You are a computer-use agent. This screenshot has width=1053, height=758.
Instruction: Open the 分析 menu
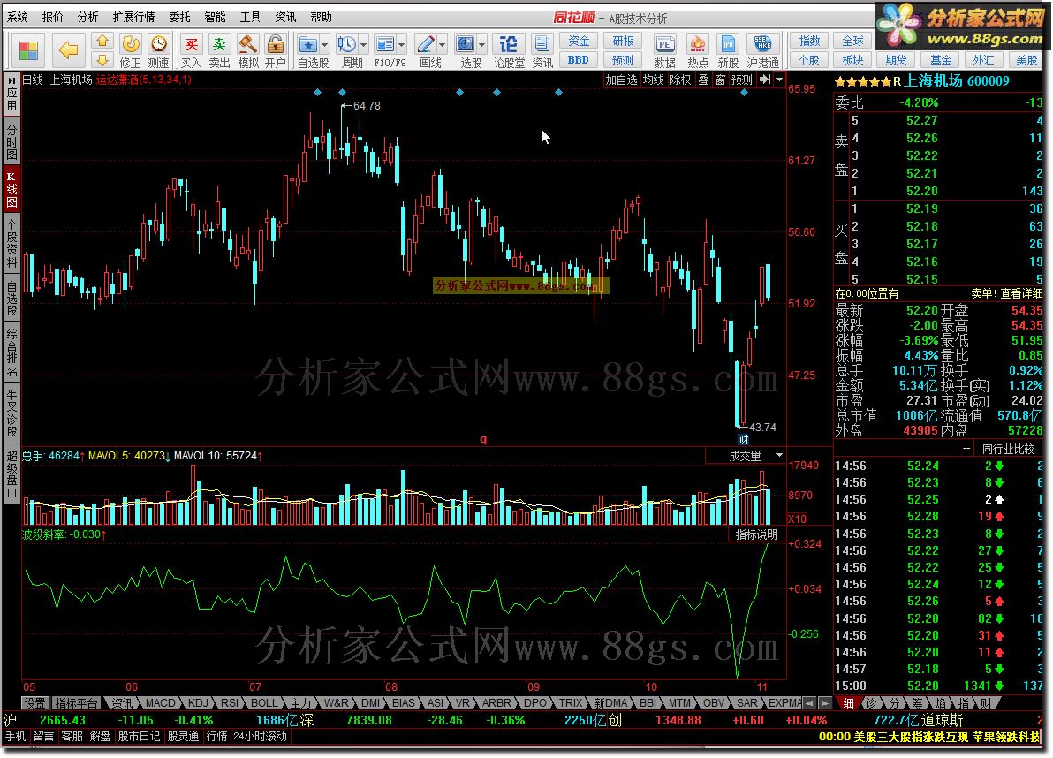point(88,17)
